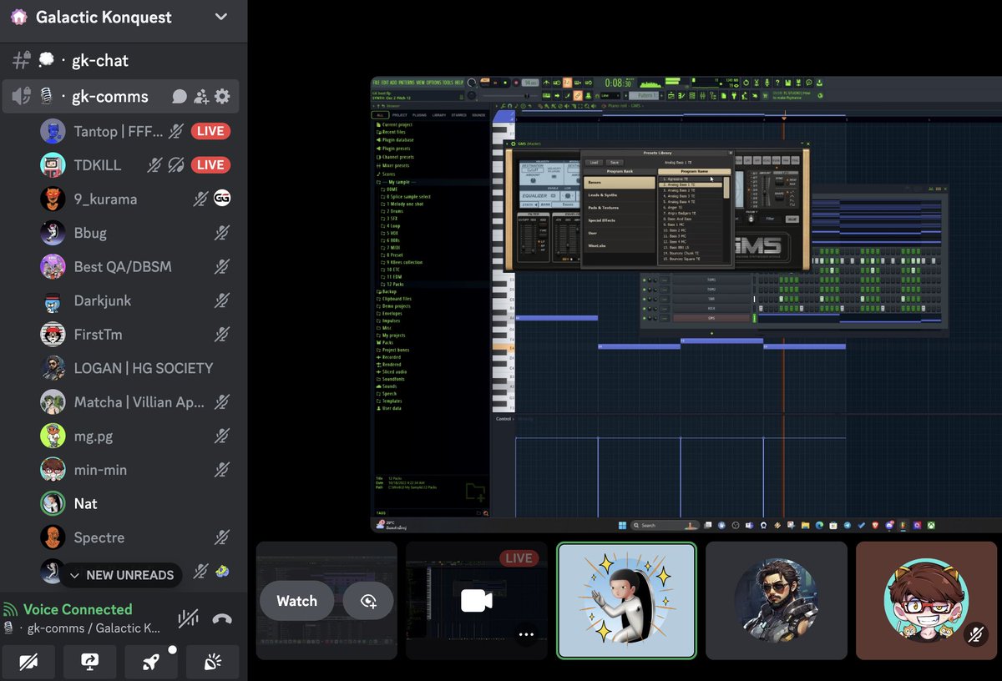Select min-min's muted avatar tile

[926, 601]
